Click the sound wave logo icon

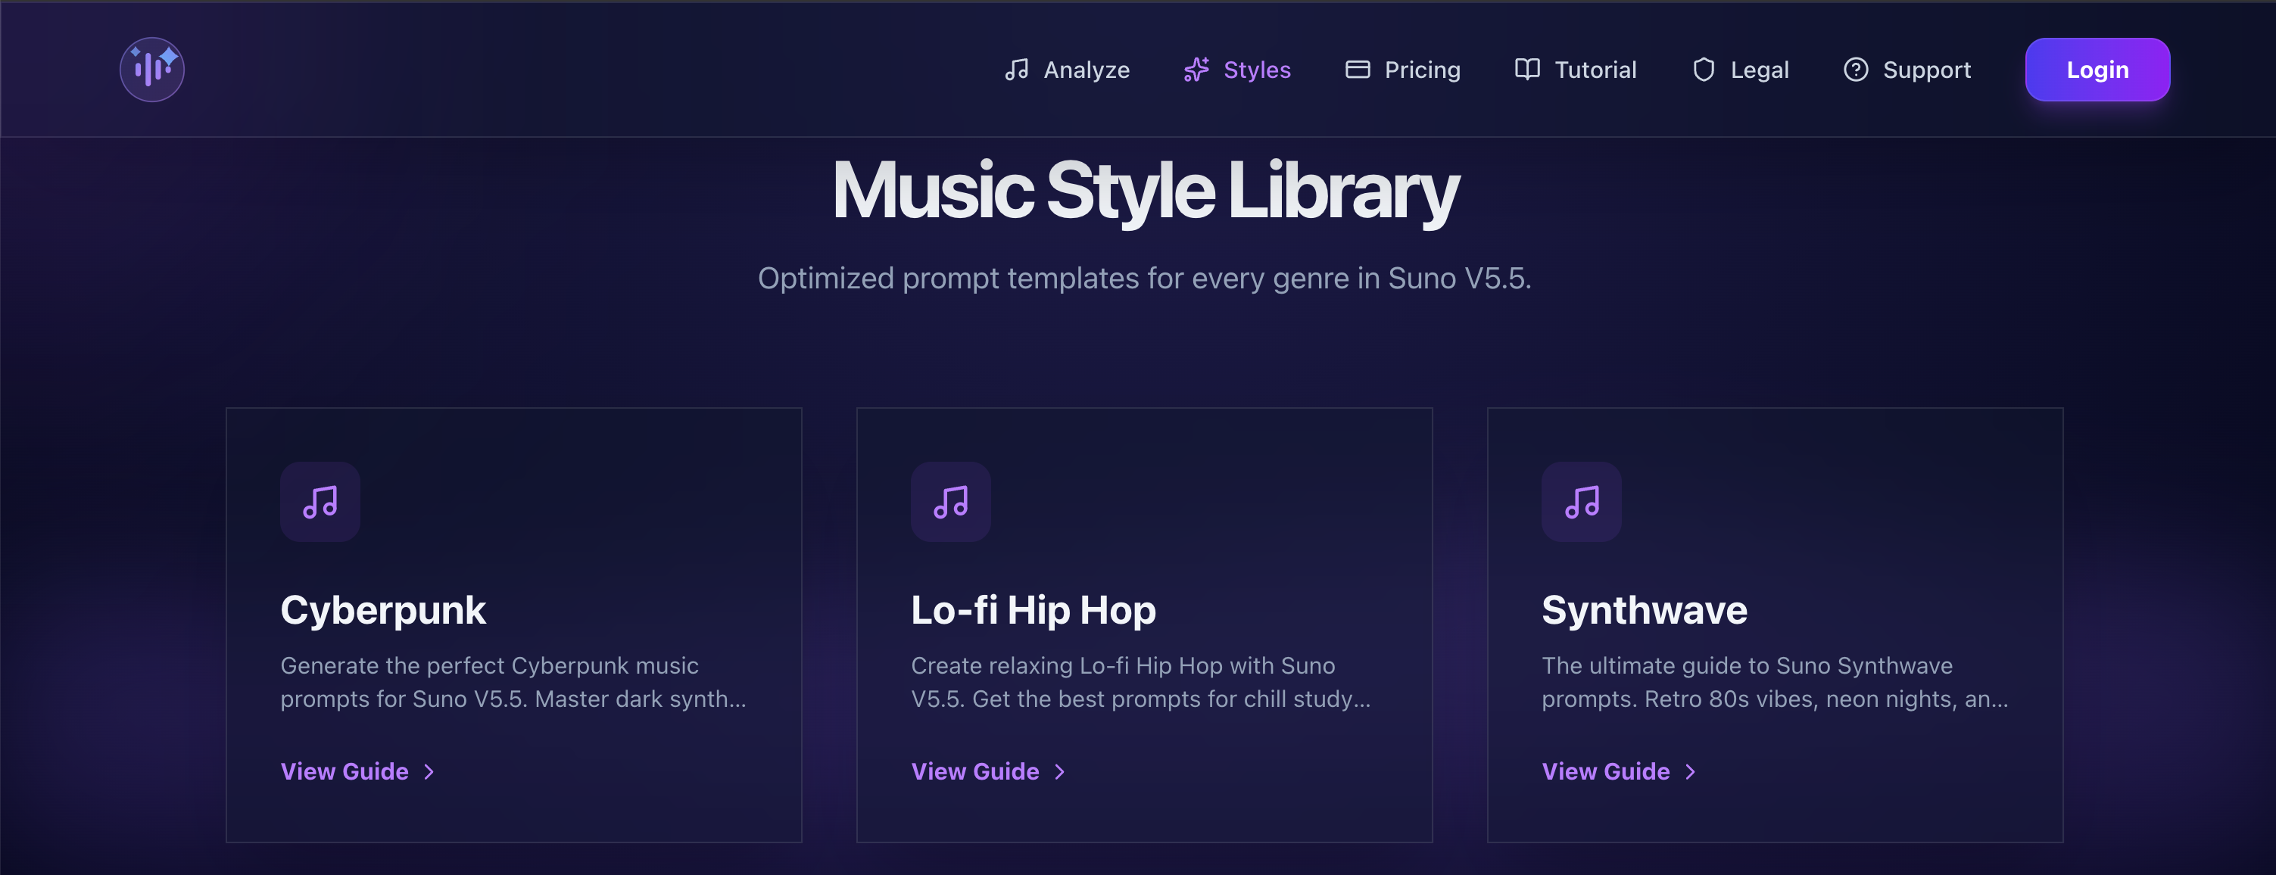(x=152, y=69)
